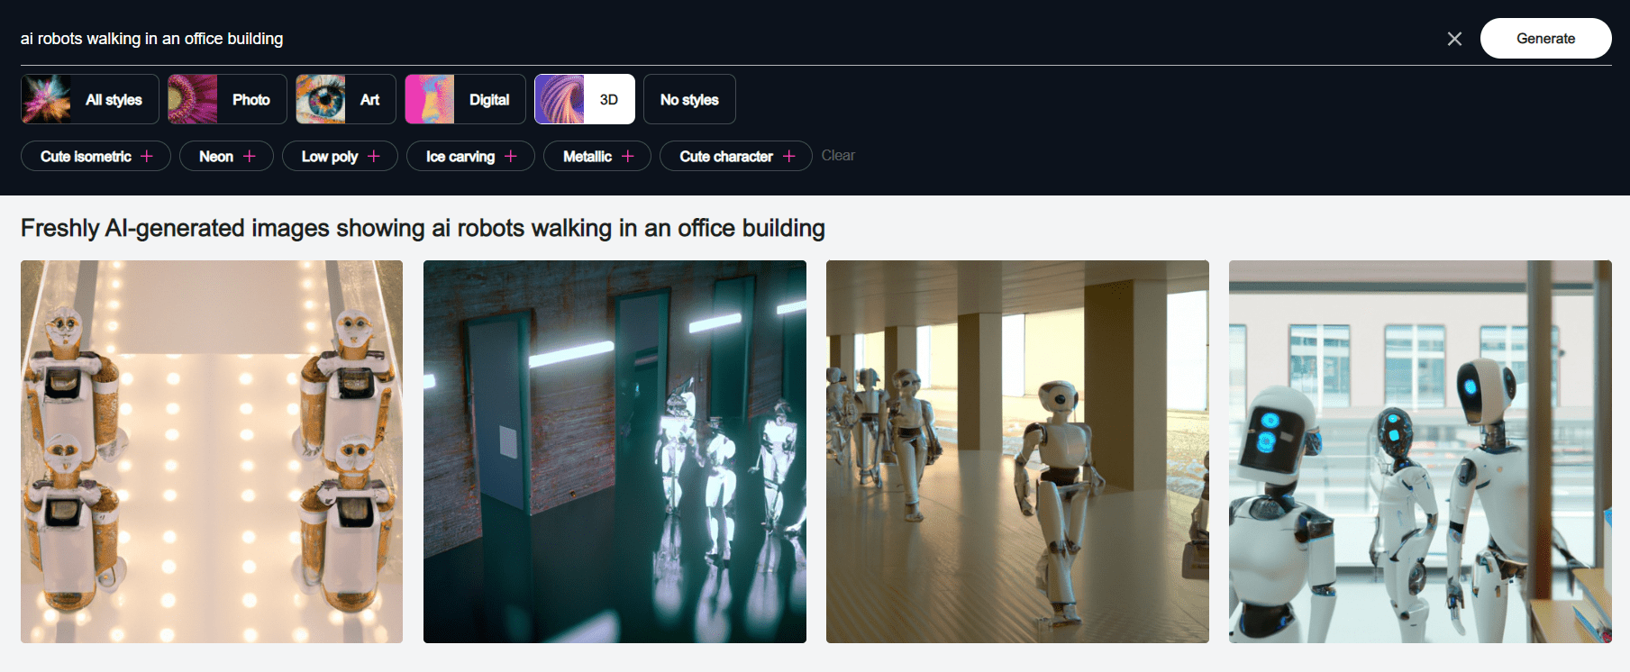The image size is (1630, 672).
Task: Toggle the Ice carving modifier
Action: 470,156
